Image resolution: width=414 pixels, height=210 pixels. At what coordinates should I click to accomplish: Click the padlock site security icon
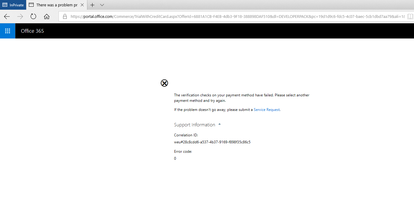click(x=65, y=16)
